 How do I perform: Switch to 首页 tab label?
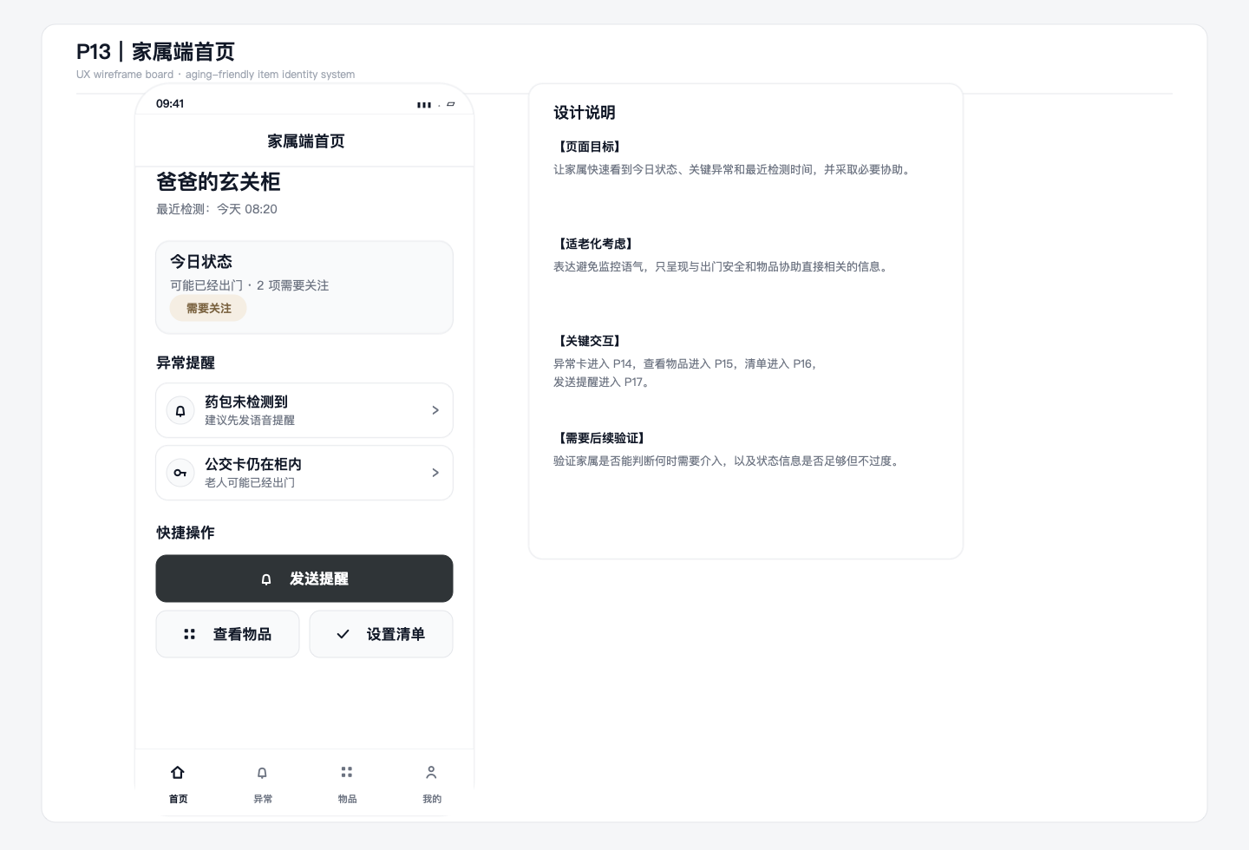pos(178,799)
